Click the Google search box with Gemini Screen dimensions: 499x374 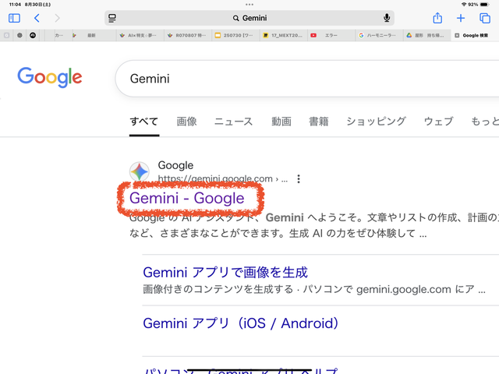tap(304, 79)
